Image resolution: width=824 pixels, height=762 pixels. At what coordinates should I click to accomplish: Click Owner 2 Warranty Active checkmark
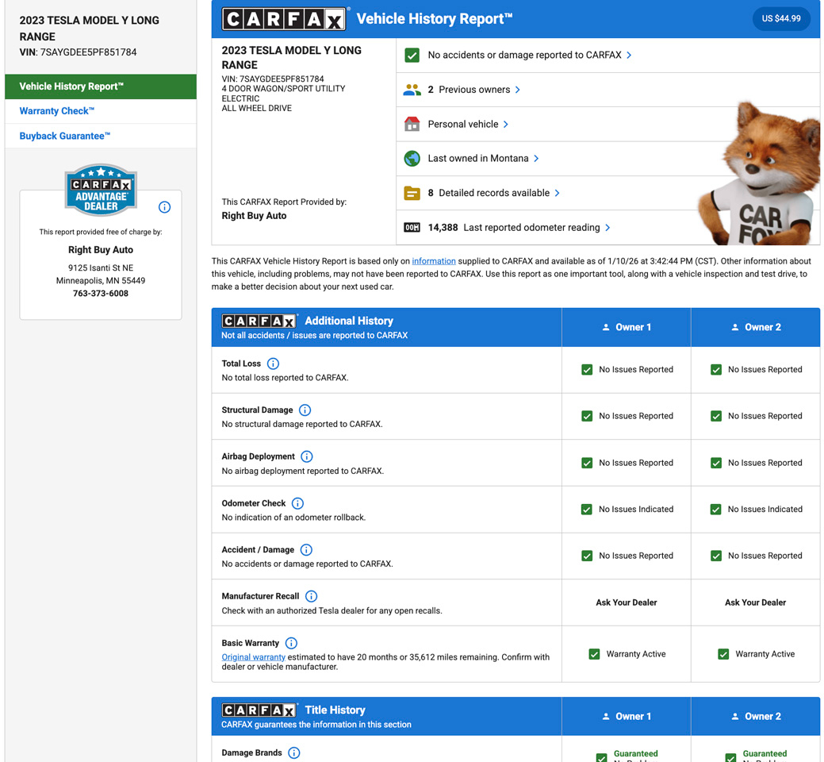click(x=723, y=654)
